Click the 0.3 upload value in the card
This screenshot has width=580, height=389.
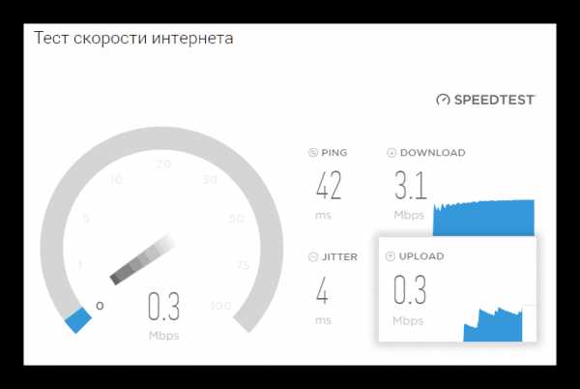click(410, 289)
